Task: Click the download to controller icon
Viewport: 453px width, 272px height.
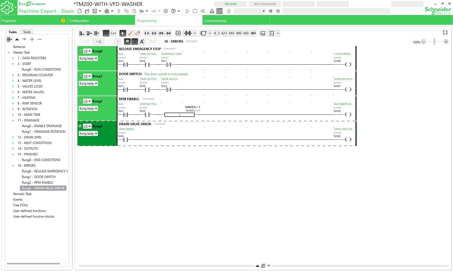Action: click(212, 11)
